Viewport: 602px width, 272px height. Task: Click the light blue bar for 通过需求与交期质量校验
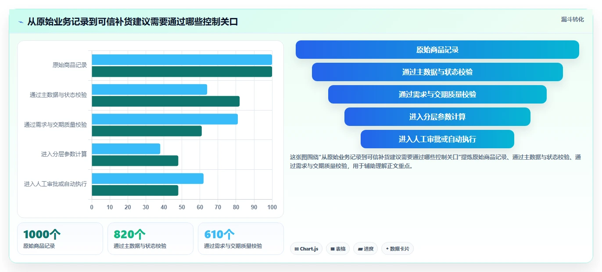point(165,119)
